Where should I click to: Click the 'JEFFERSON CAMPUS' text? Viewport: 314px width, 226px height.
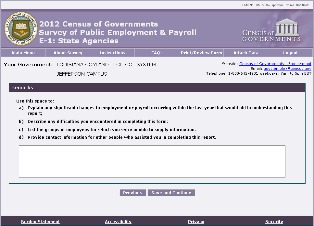tap(82, 74)
